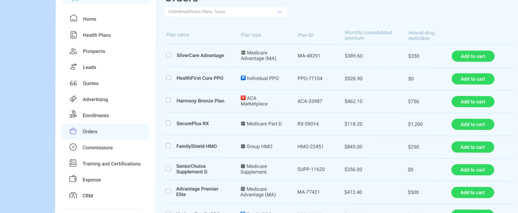Image resolution: width=518 pixels, height=213 pixels.
Task: Click the Annual drug dedictible header
Action: click(421, 35)
